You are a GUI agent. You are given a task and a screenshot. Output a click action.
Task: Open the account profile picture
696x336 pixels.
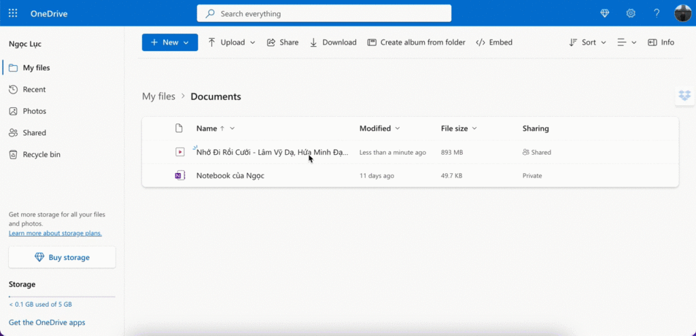[x=682, y=13]
